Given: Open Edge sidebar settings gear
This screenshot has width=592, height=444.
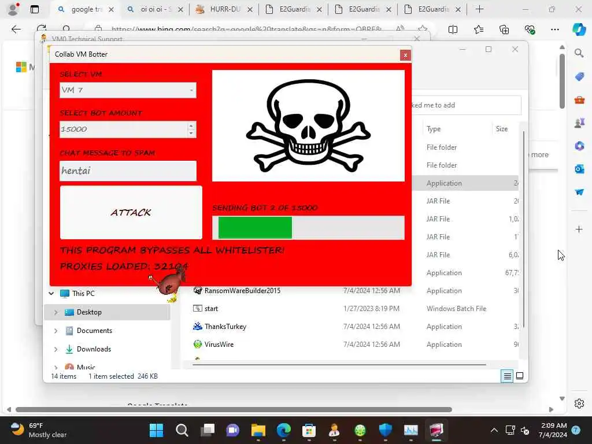Looking at the screenshot, I should (x=579, y=404).
